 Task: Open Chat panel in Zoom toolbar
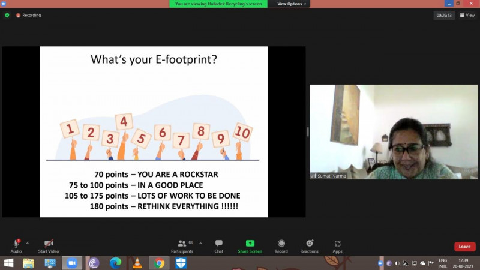click(218, 246)
